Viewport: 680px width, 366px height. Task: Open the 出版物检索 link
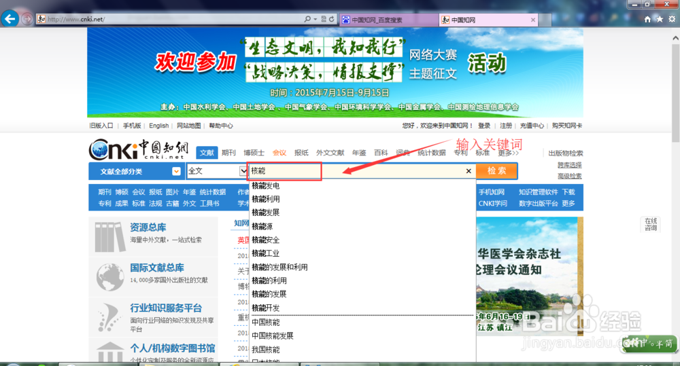[x=566, y=153]
